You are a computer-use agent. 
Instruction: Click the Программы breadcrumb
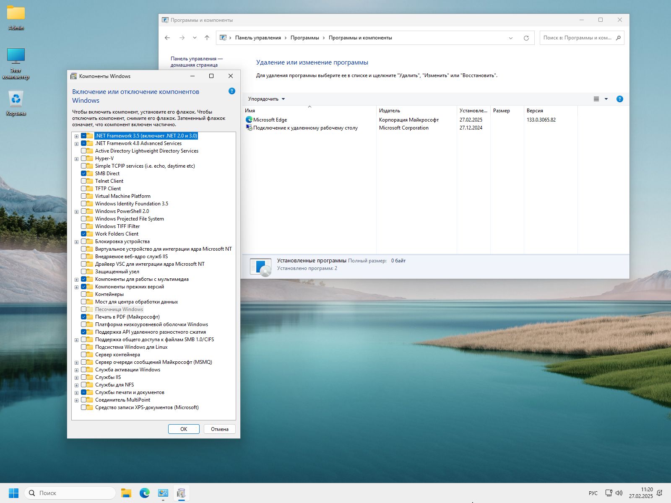point(305,38)
